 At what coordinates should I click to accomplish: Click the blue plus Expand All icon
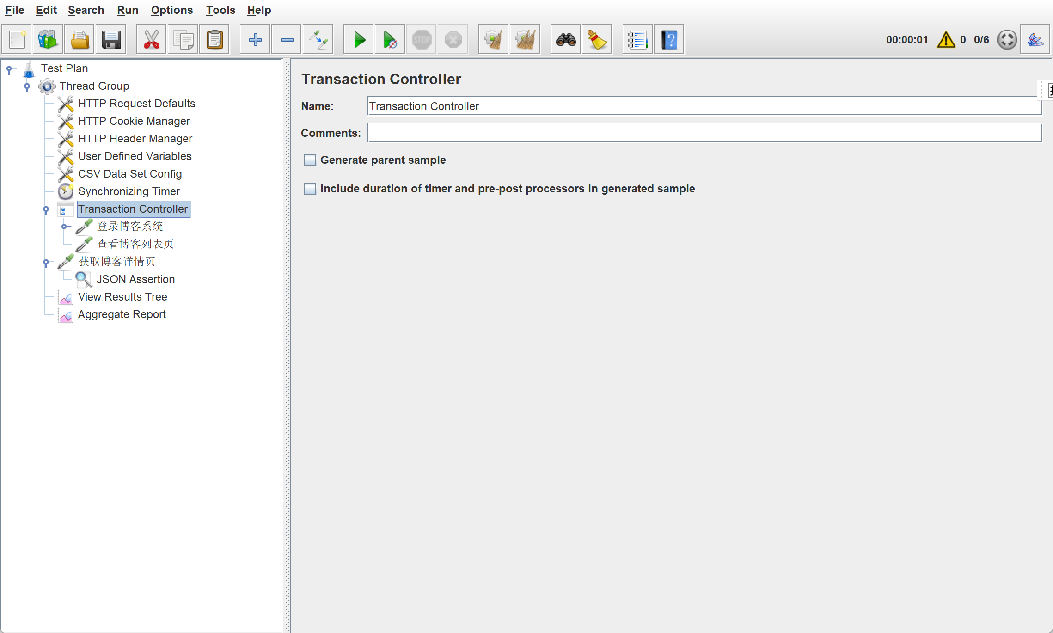point(255,40)
